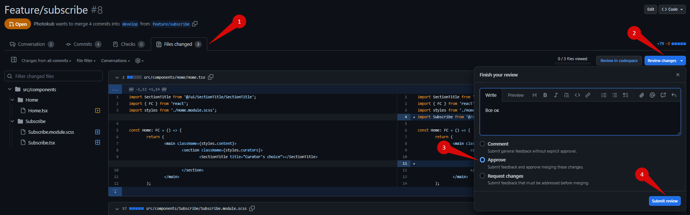The image size is (690, 215).
Task: Open the Code dropdown button
Action: (x=672, y=9)
